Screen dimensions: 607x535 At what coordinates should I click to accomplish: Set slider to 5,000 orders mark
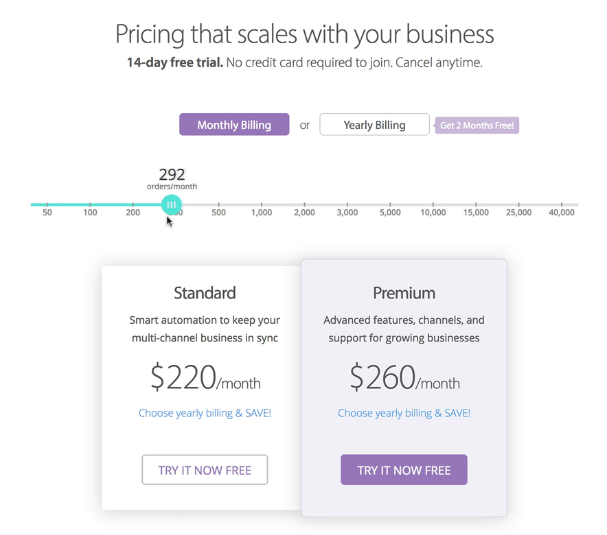[390, 204]
